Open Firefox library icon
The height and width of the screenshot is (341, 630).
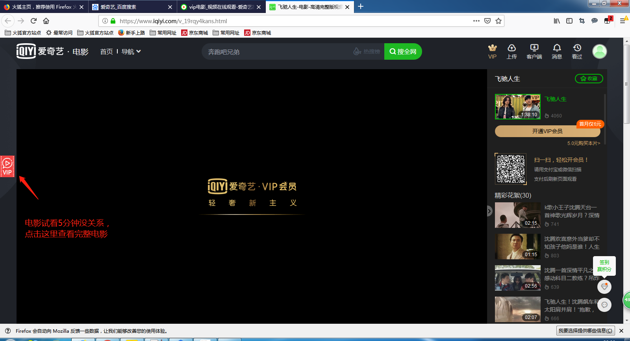pos(557,21)
